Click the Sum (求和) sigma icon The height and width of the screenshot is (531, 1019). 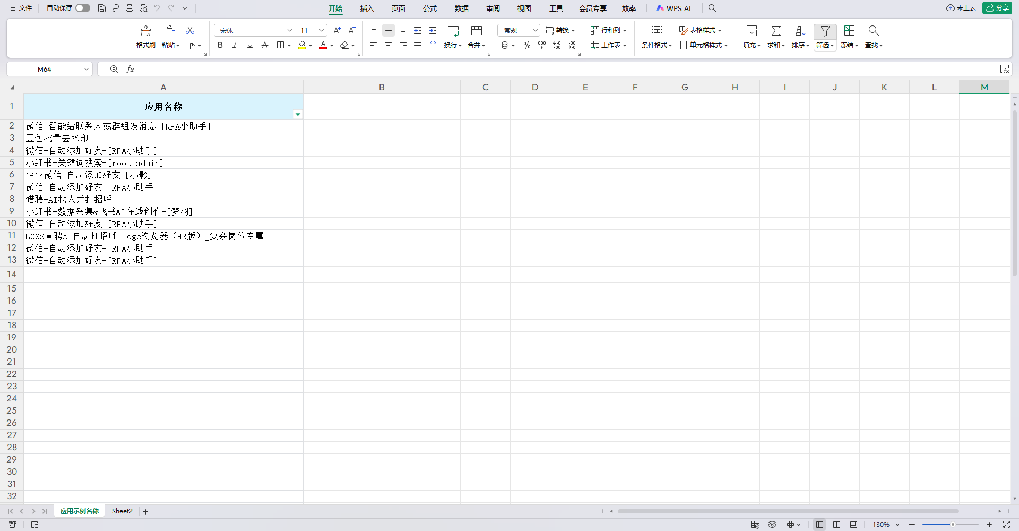pyautogui.click(x=776, y=31)
